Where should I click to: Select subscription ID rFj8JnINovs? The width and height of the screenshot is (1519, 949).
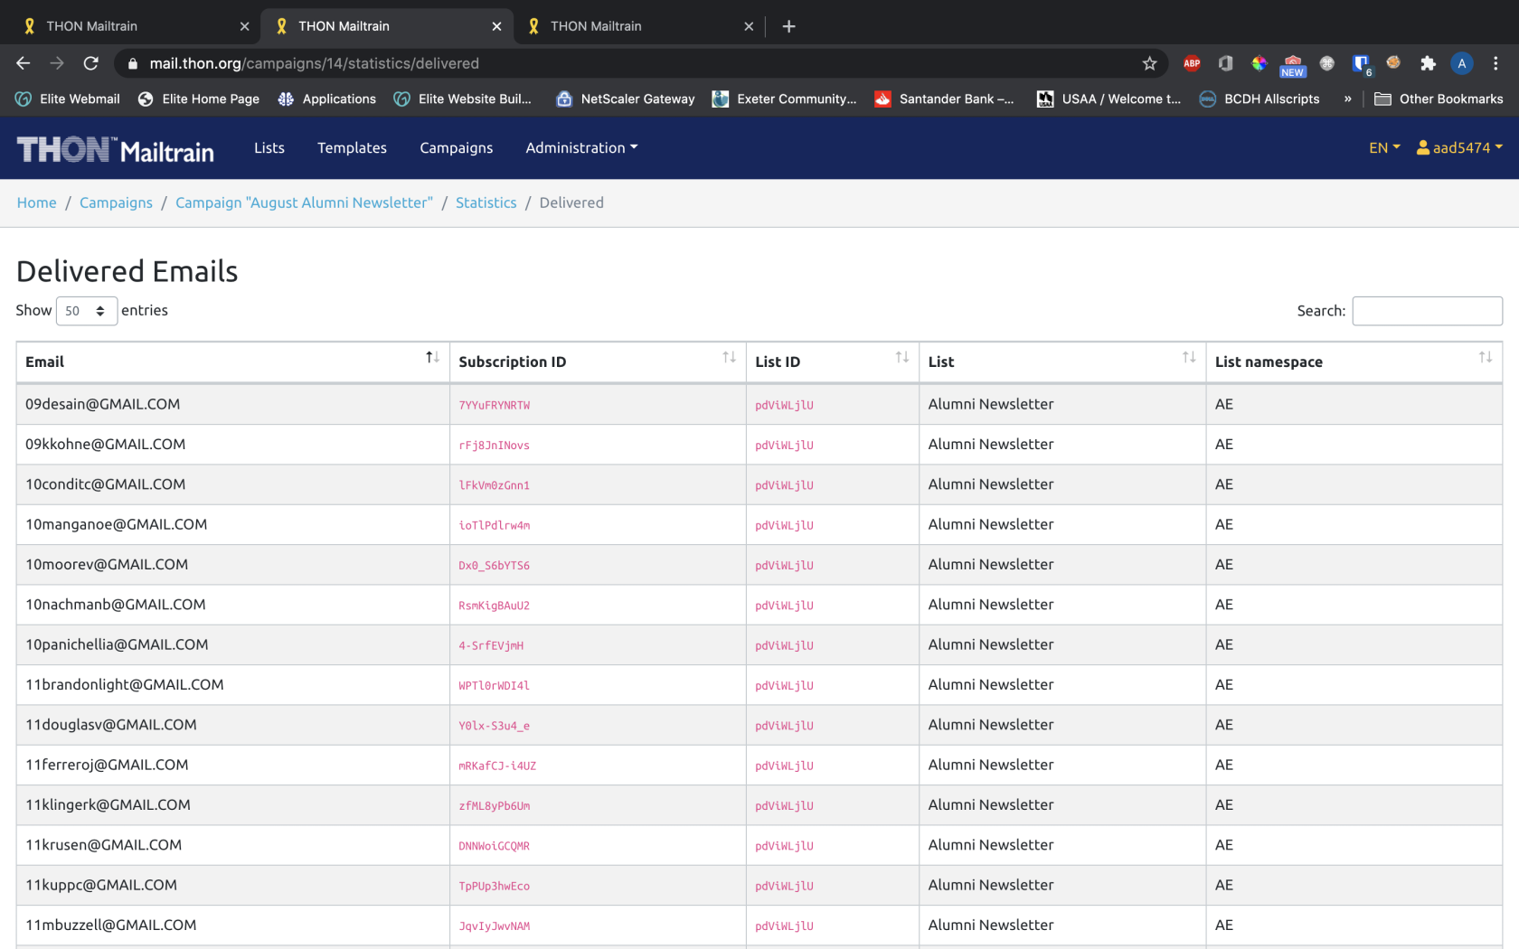[x=494, y=446]
